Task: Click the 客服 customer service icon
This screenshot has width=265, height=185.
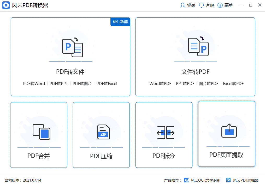Action: pyautogui.click(x=201, y=5)
